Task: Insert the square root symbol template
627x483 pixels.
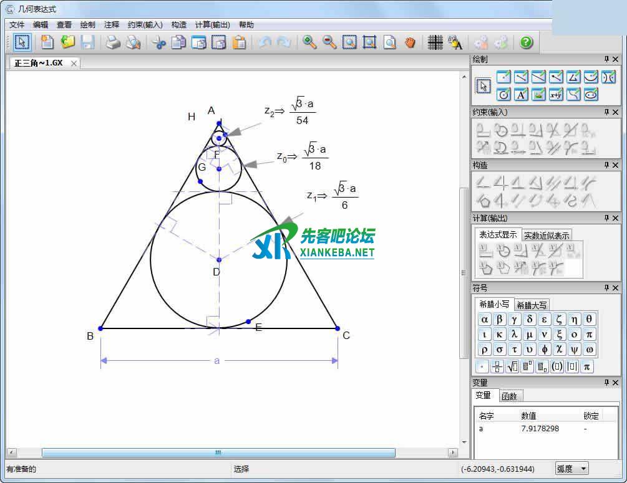Action: click(513, 367)
